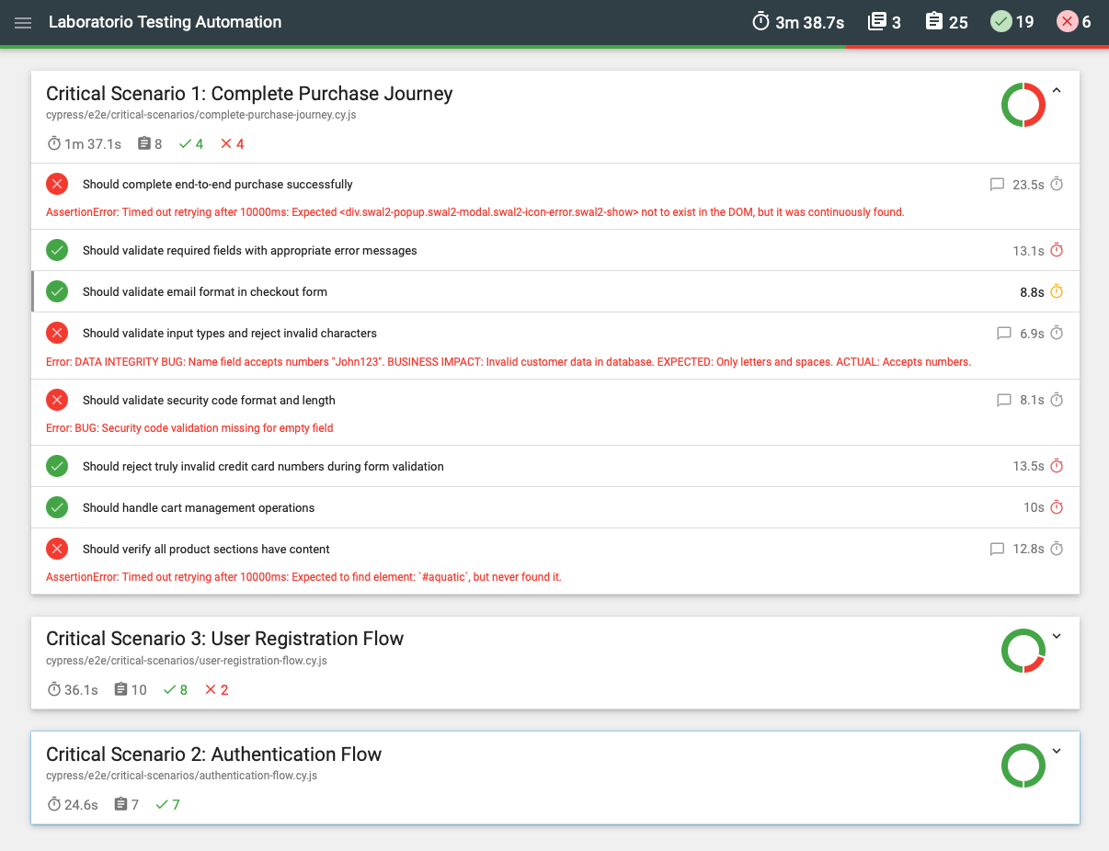Click file path 'authentication-flow.cy.js'
Image resolution: width=1109 pixels, height=851 pixels.
tap(182, 776)
